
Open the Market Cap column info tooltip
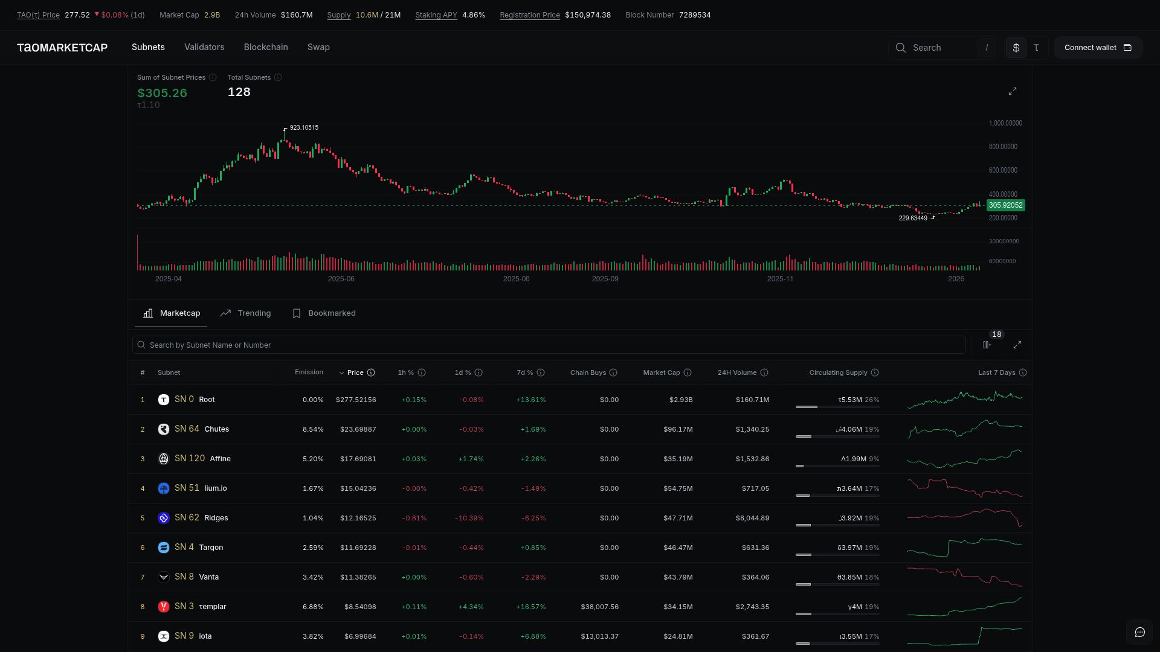[689, 372]
